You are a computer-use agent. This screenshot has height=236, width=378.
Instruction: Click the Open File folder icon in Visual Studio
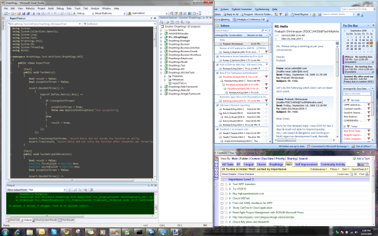pos(19,13)
